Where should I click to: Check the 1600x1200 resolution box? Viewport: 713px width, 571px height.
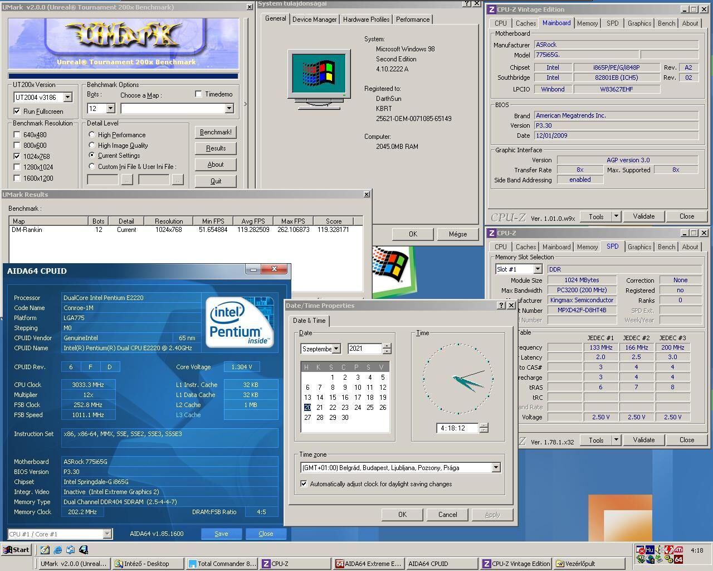(x=17, y=178)
